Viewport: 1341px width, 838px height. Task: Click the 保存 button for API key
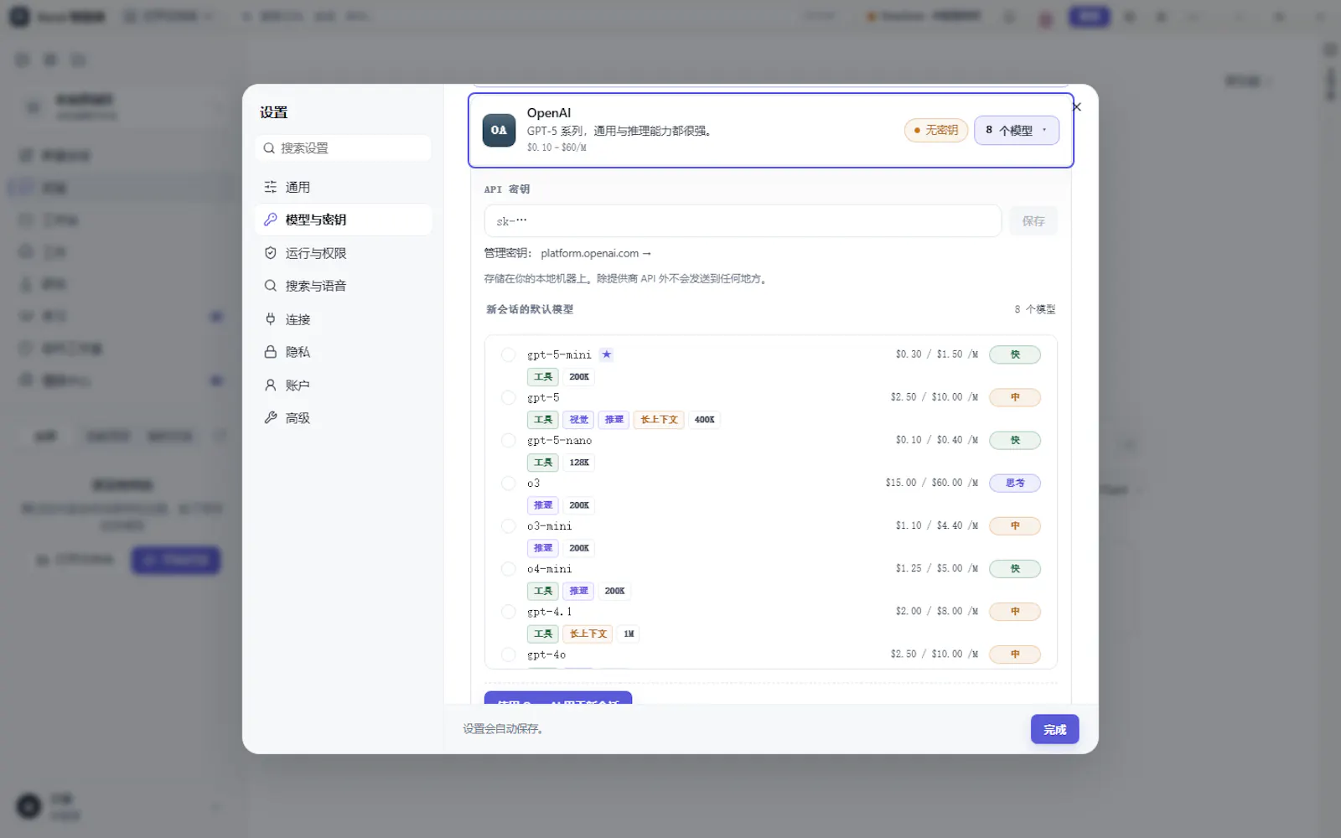[1033, 221]
